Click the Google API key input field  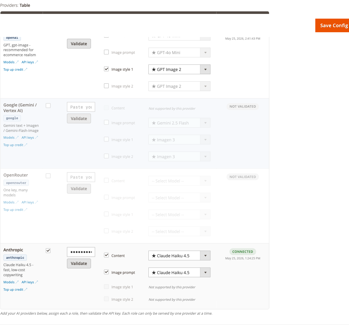[x=81, y=107]
